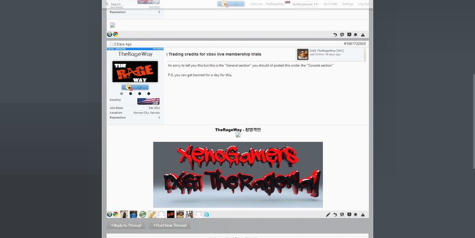The height and width of the screenshot is (238, 475).
Task: Open the black RAGE thumbnail in the post footer
Action: pyautogui.click(x=171, y=214)
